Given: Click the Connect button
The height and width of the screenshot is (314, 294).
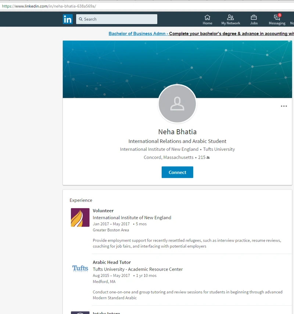Looking at the screenshot, I should 178,172.
